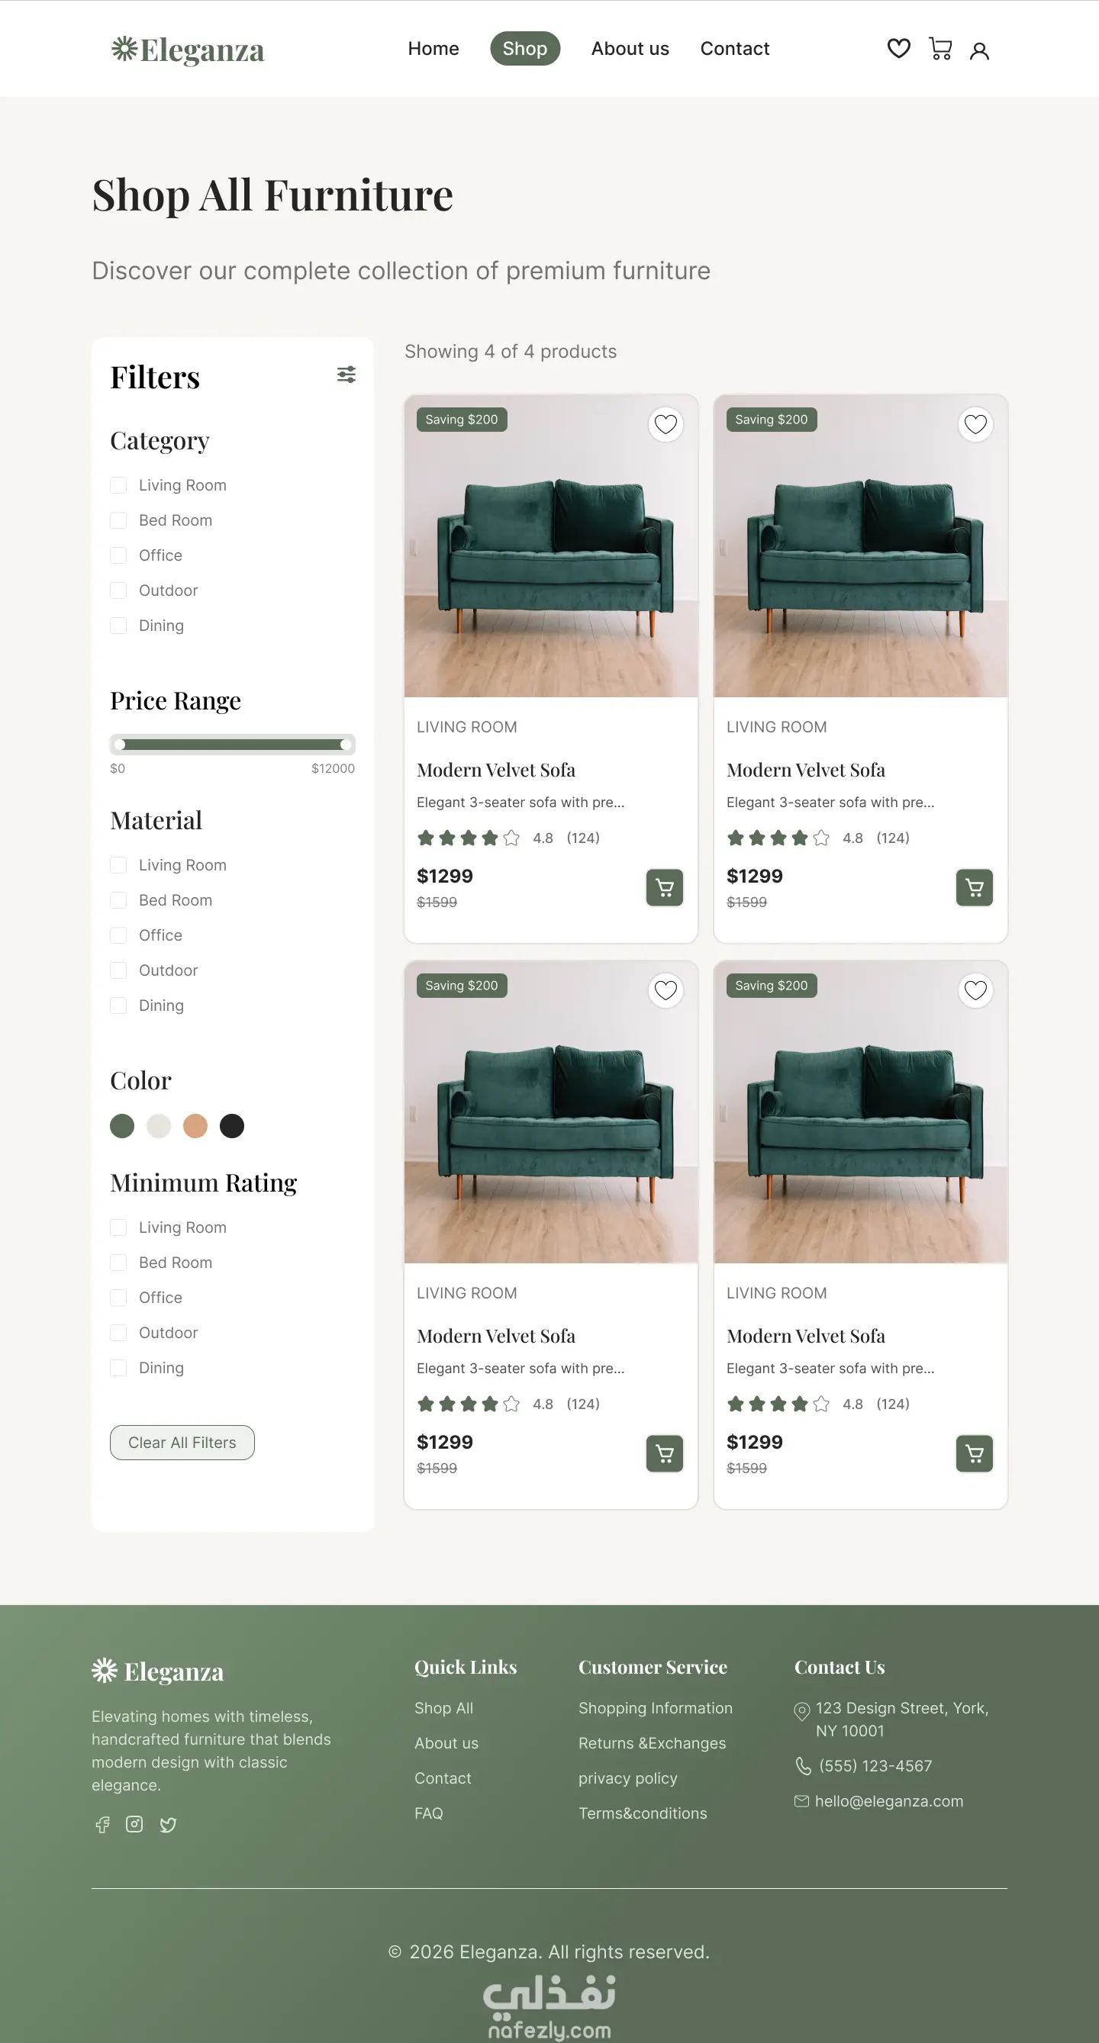This screenshot has width=1099, height=2043.
Task: Open the Twitter icon in footer
Action: [168, 1825]
